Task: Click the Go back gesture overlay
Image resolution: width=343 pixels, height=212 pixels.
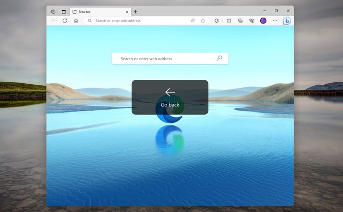Action: click(170, 97)
